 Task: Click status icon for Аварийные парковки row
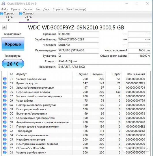coord(5,122)
